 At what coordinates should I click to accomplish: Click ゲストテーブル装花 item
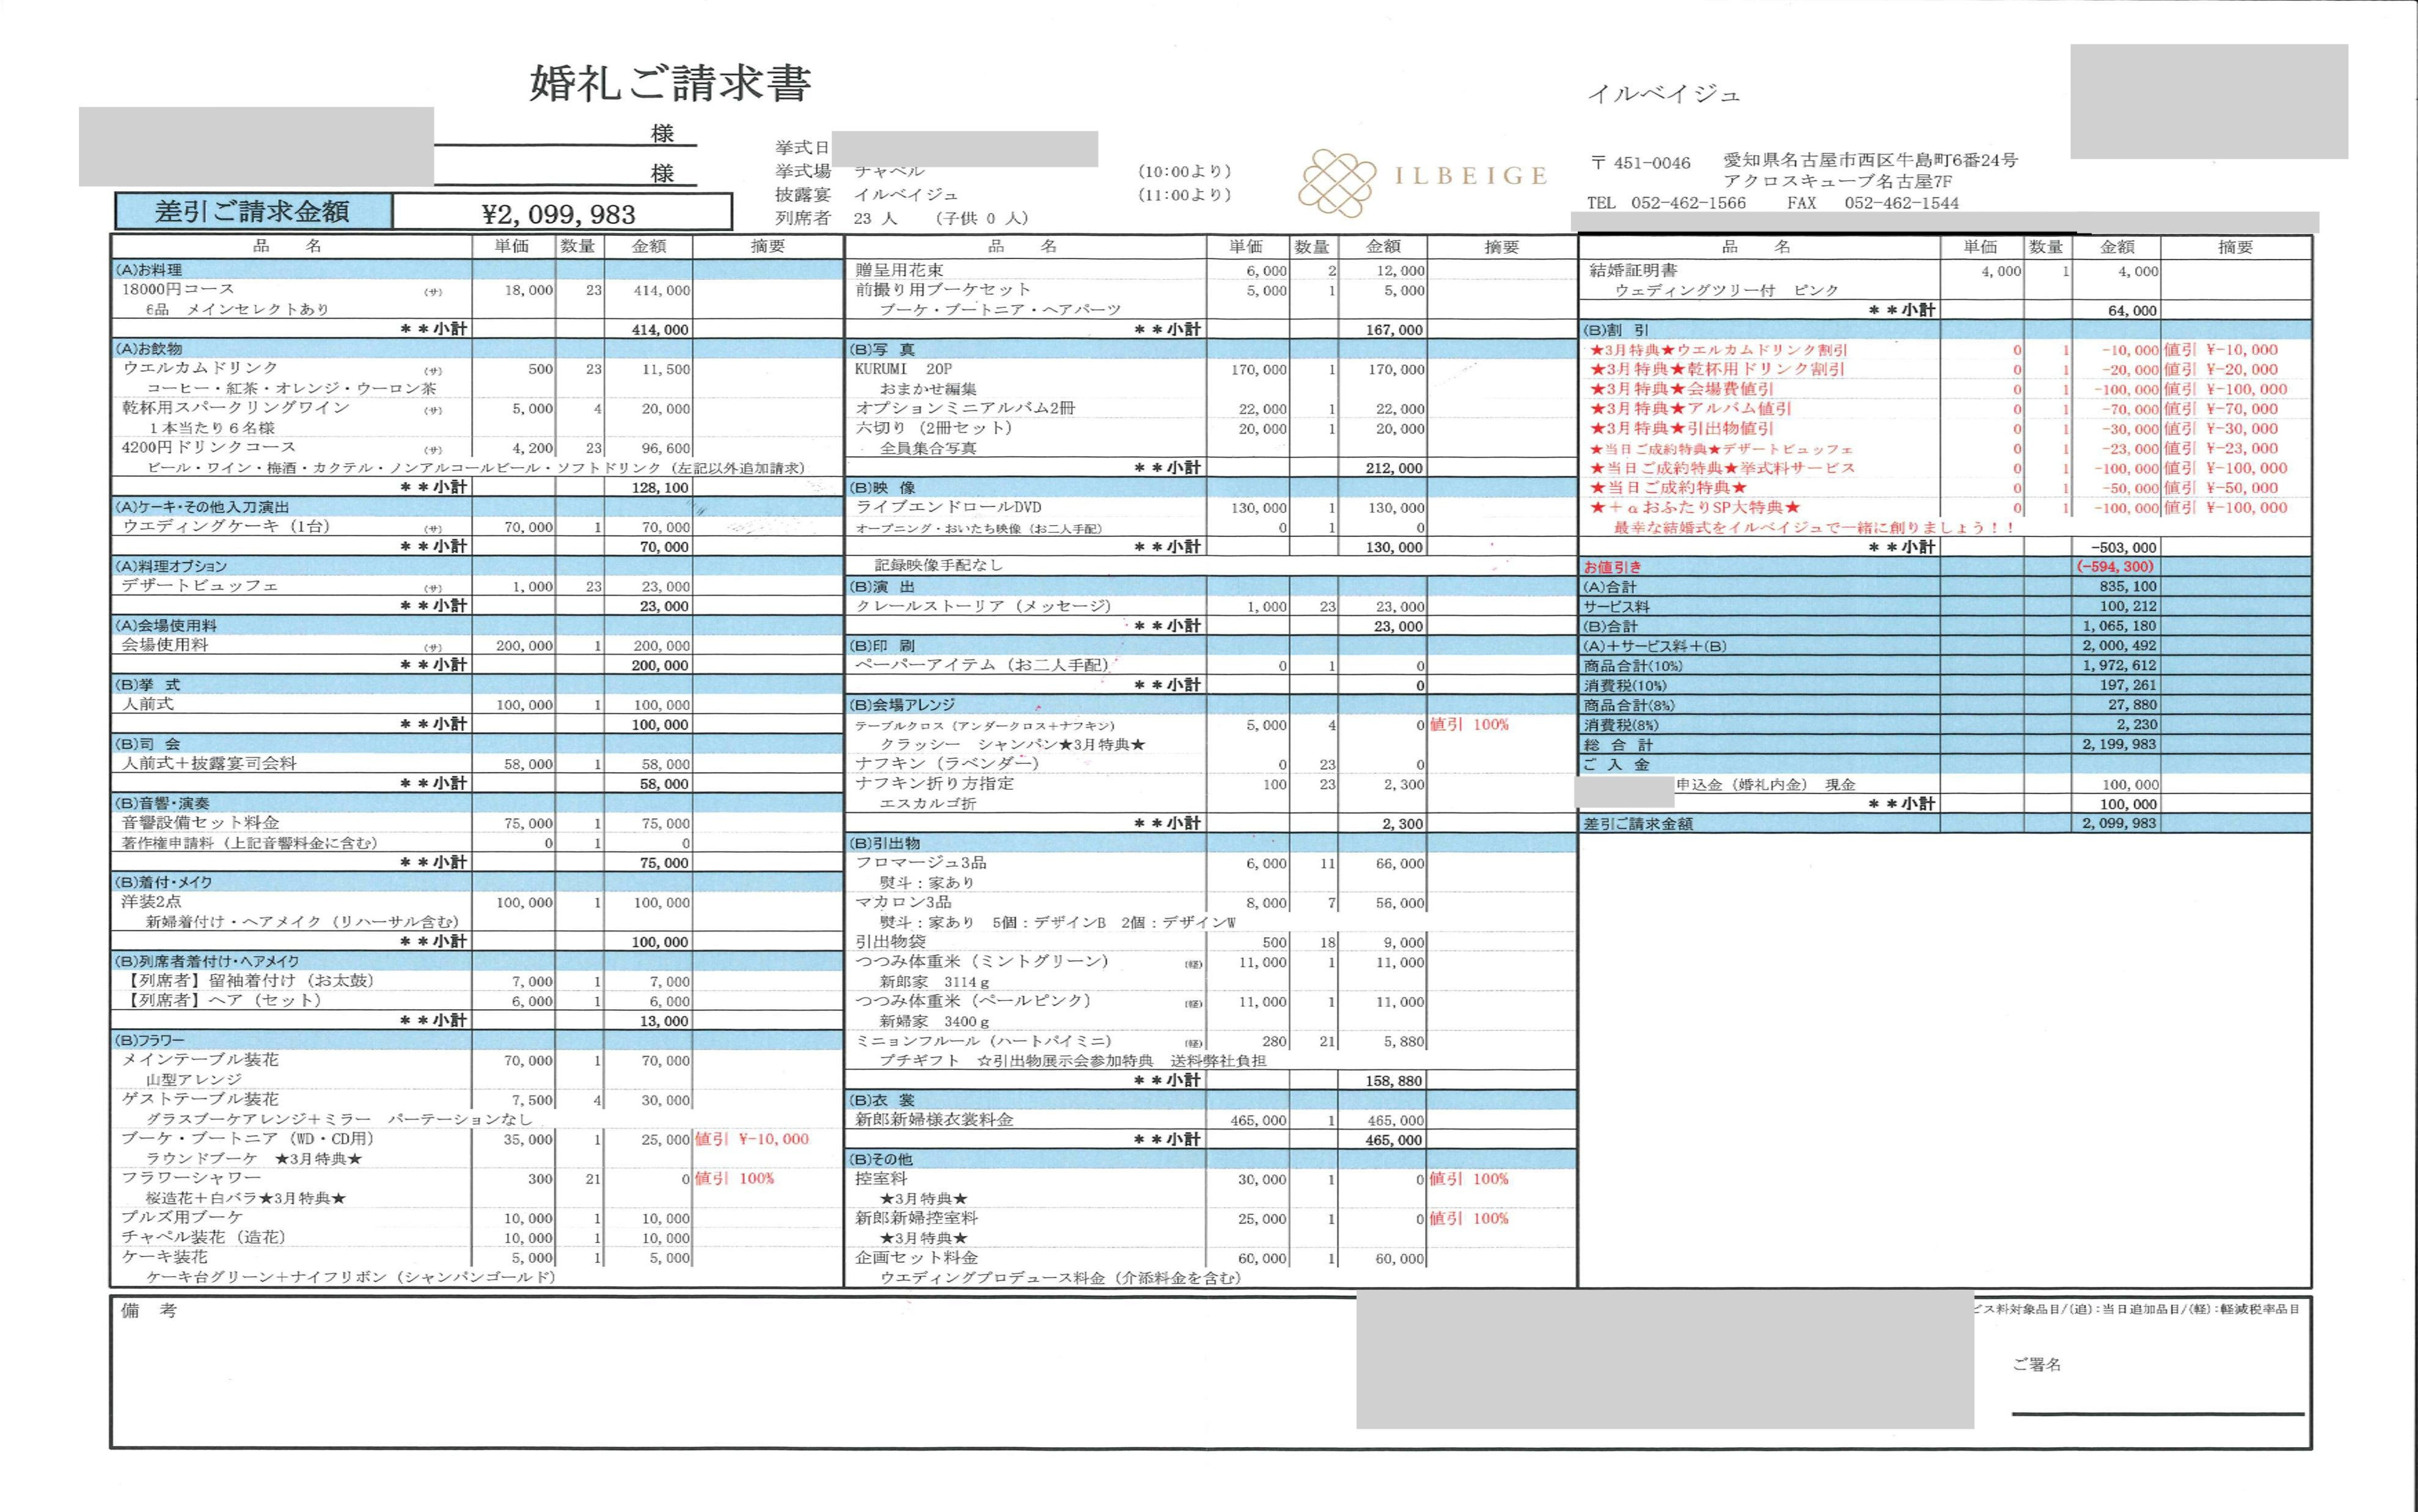[x=200, y=1099]
